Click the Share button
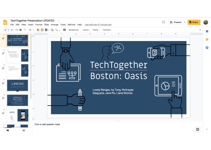This screenshot has width=211, height=150. pyautogui.click(x=194, y=22)
